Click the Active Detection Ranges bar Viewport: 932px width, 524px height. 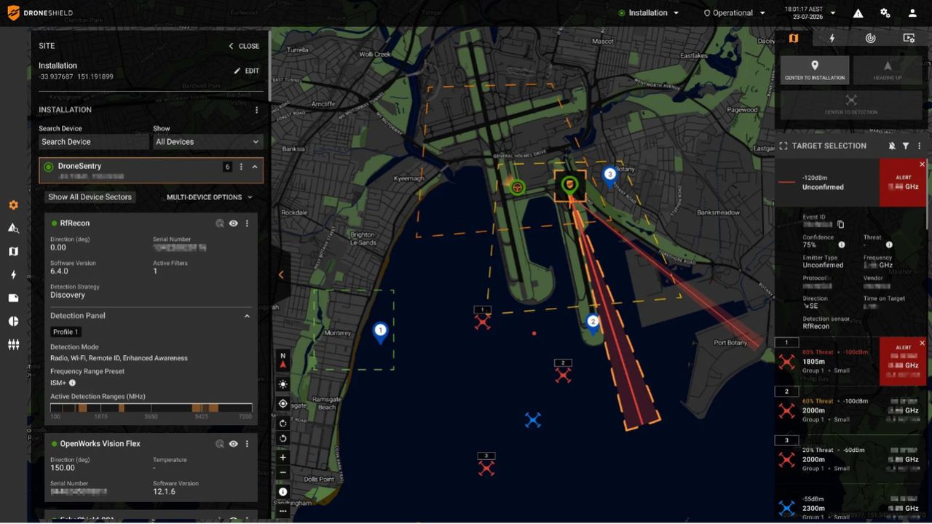click(151, 408)
